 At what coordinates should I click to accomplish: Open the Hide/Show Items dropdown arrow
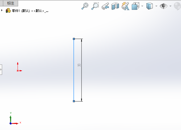170,6
